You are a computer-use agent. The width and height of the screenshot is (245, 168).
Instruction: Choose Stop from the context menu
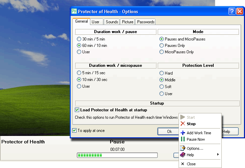click(200, 124)
